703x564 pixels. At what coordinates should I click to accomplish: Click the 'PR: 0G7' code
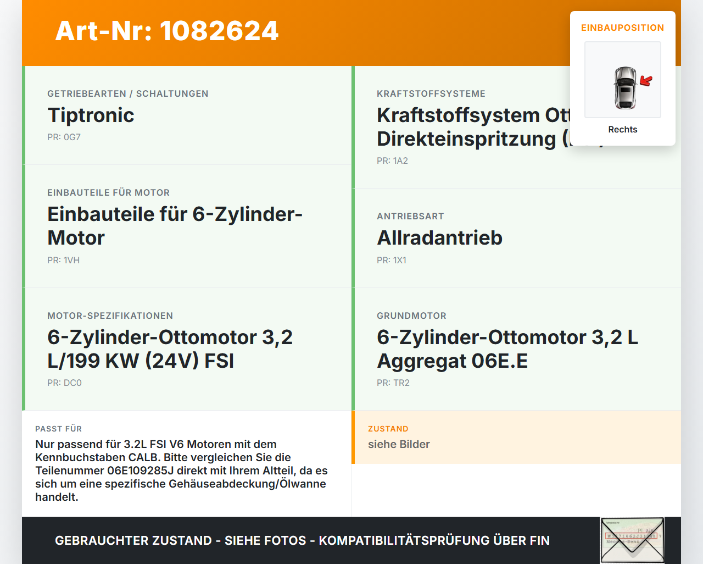[64, 137]
